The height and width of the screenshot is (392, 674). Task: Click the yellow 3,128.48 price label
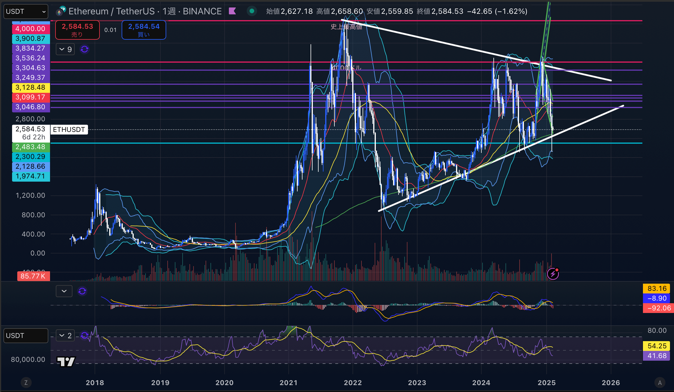(31, 87)
